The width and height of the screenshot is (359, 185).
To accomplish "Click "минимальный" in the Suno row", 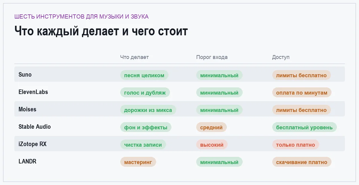I will tap(219, 75).
